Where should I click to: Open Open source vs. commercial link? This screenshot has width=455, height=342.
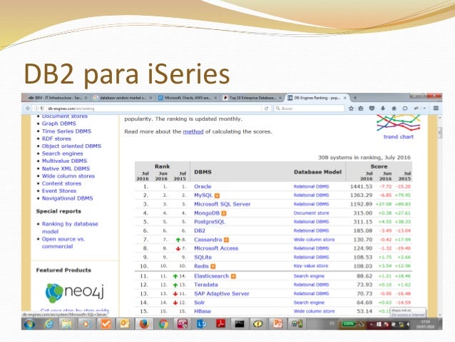coord(63,243)
